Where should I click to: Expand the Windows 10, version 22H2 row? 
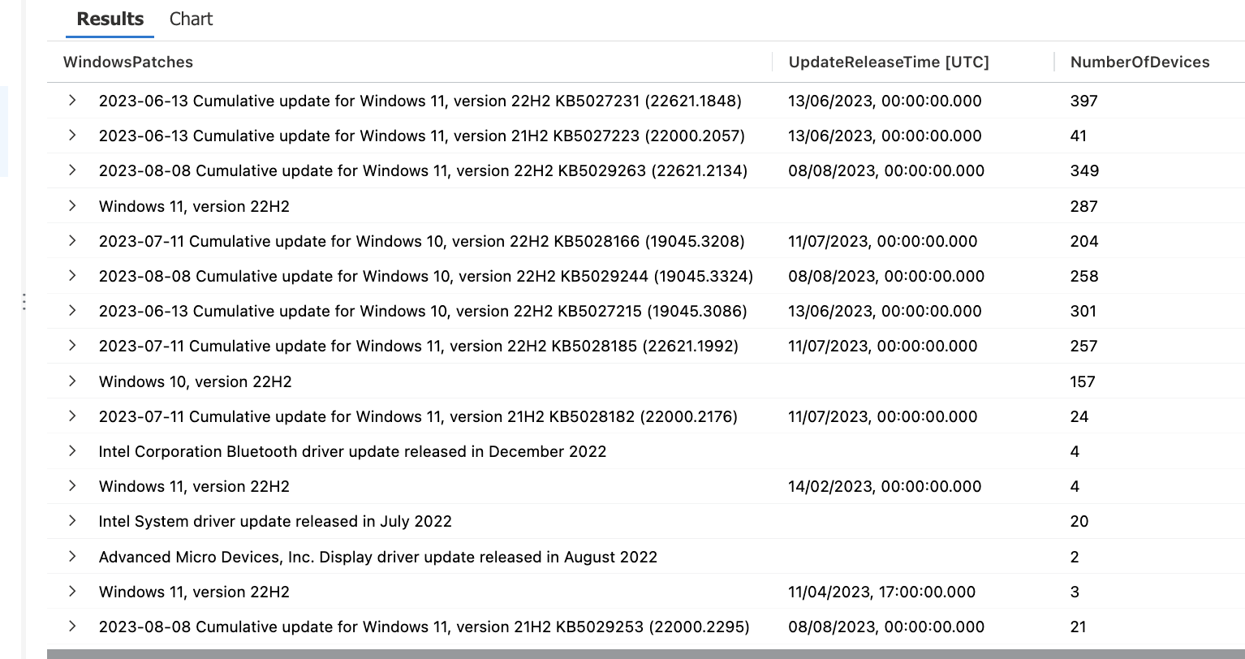(71, 381)
